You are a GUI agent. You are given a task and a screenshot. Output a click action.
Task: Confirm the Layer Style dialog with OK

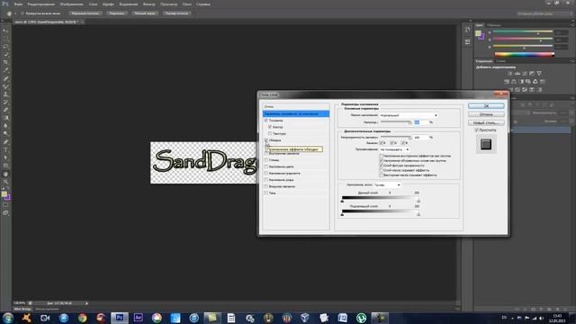point(486,106)
